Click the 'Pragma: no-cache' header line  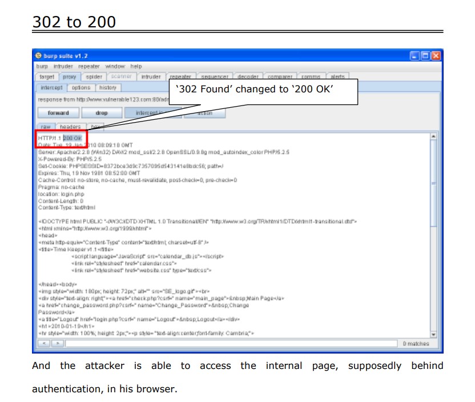[61, 187]
